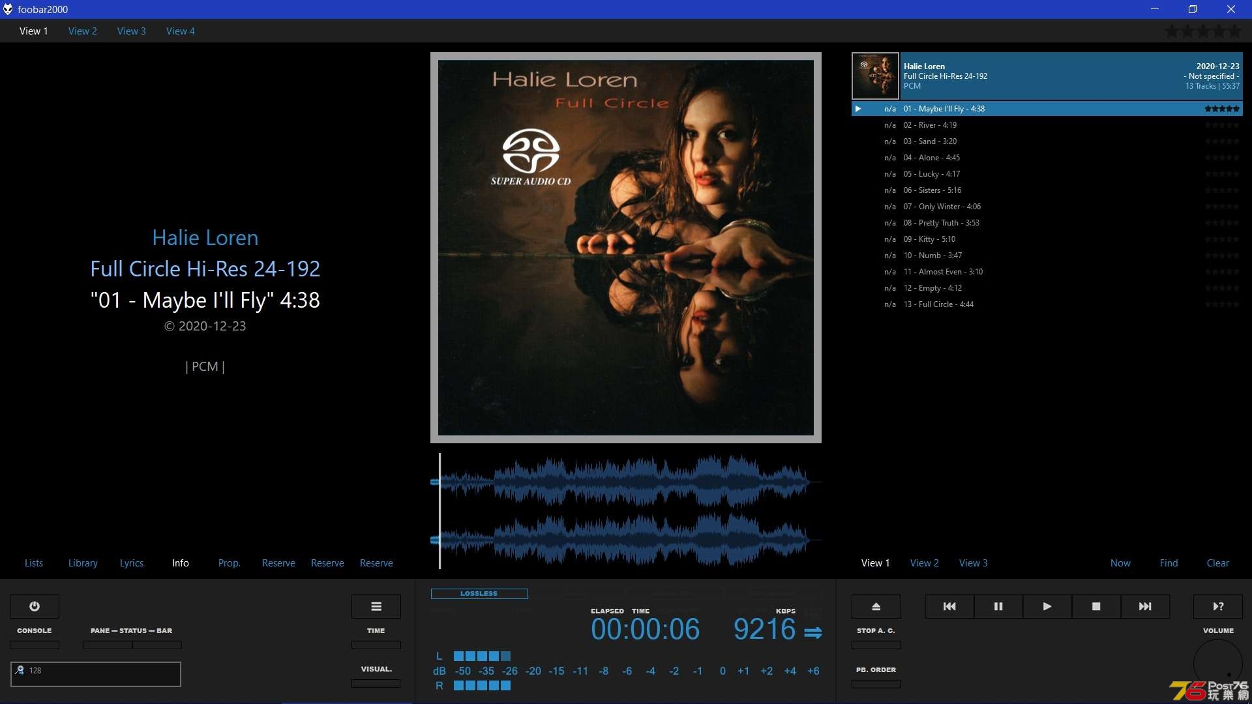Stop the playback
The width and height of the screenshot is (1252, 704).
point(1096,606)
